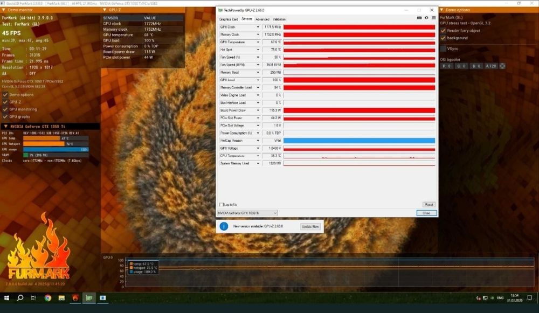Click the ENG language indicator

coord(501,298)
